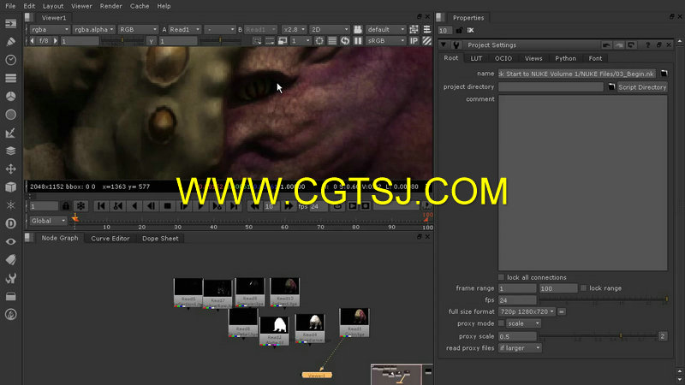Open the x2.8 zoom dropdown
This screenshot has width=685, height=385.
[294, 29]
